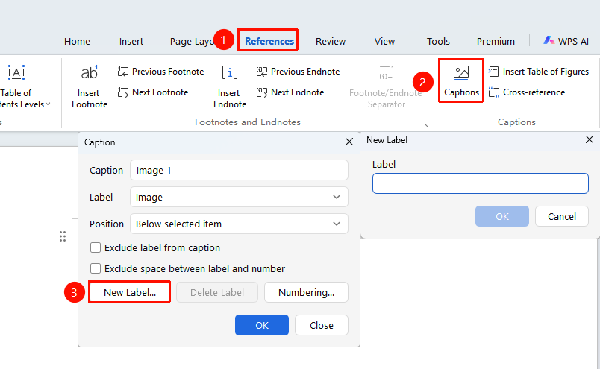Open the View tab
Screen dimensions: 600x369
[x=384, y=41]
